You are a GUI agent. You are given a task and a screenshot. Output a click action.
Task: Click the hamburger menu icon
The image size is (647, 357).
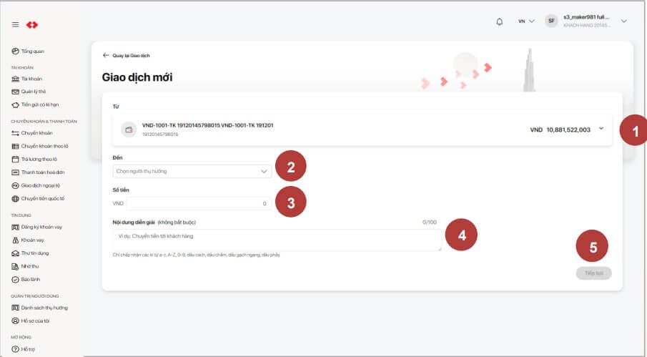click(x=15, y=25)
